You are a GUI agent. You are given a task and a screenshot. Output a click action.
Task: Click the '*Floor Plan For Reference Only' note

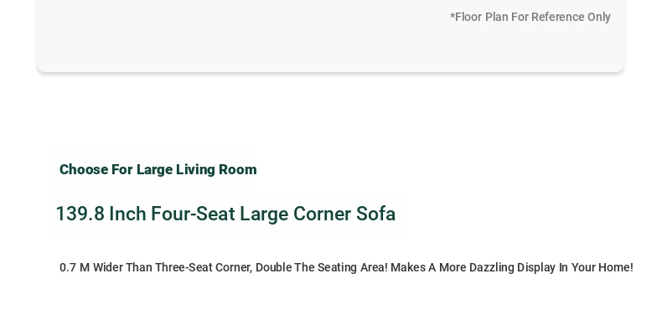pos(530,17)
